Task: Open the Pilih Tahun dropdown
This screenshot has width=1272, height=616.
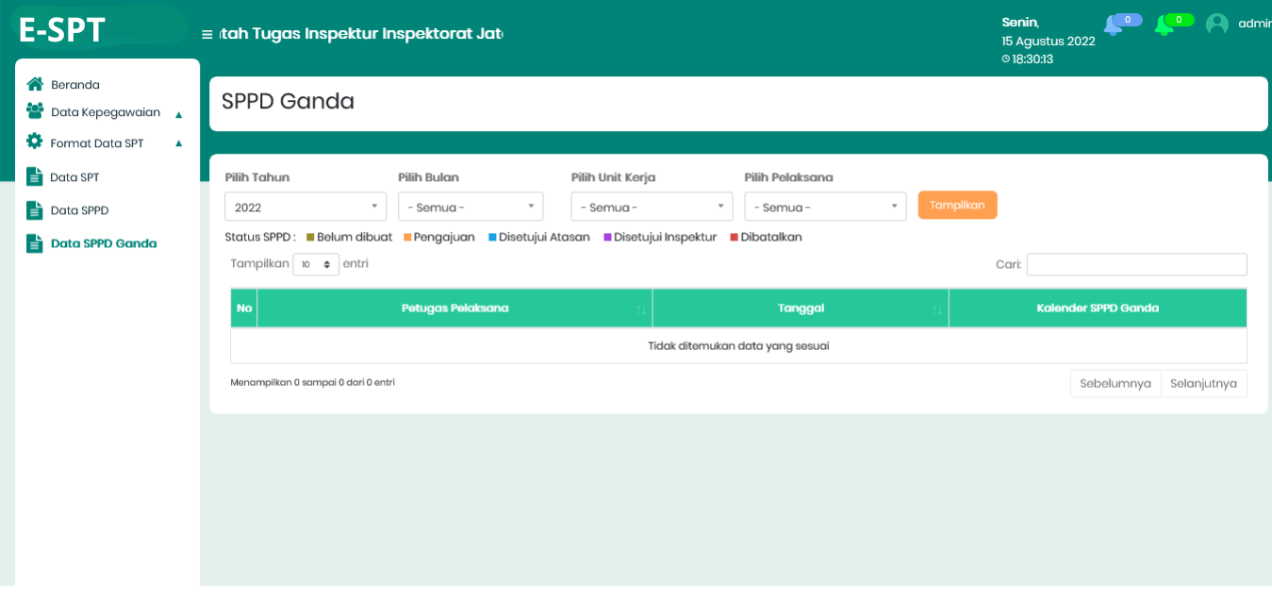Action: pyautogui.click(x=306, y=207)
